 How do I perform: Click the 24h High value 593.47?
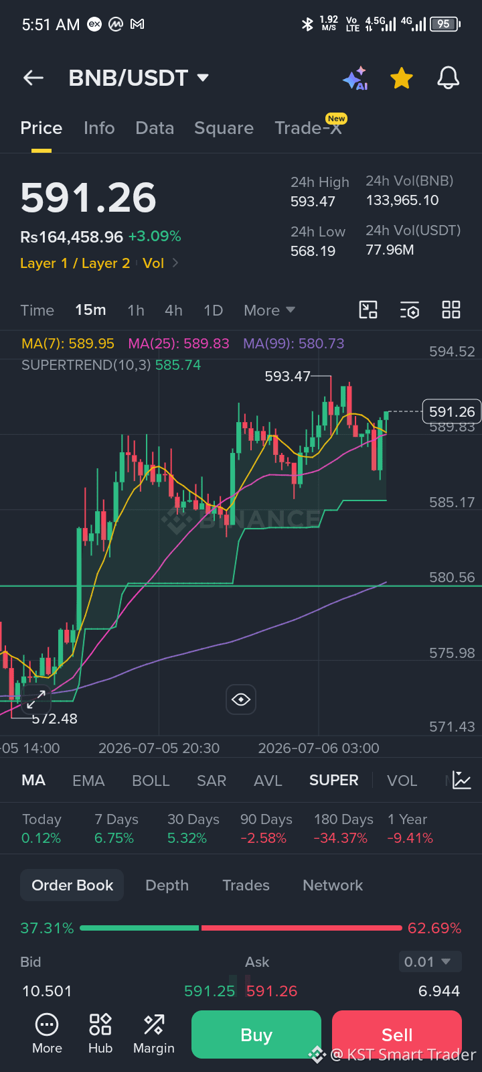point(313,202)
